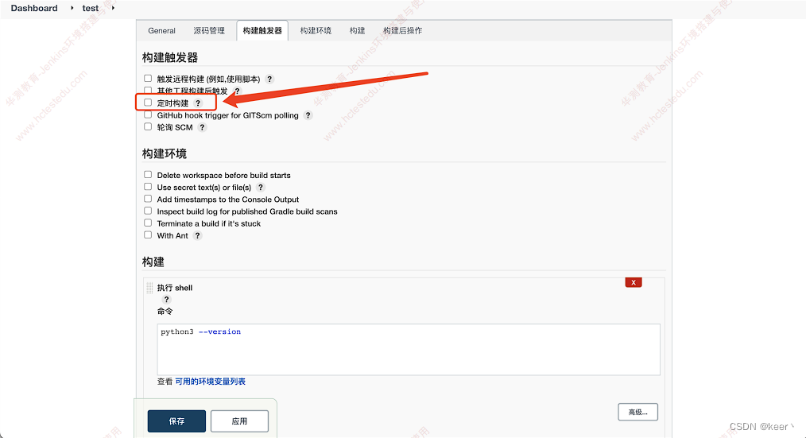
Task: Open Dashboard breadcrumb dropdown arrow
Action: [72, 8]
